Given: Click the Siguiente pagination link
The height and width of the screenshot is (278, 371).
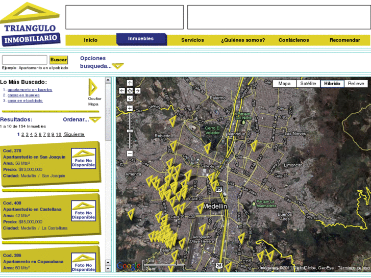Looking at the screenshot, I should (x=74, y=134).
